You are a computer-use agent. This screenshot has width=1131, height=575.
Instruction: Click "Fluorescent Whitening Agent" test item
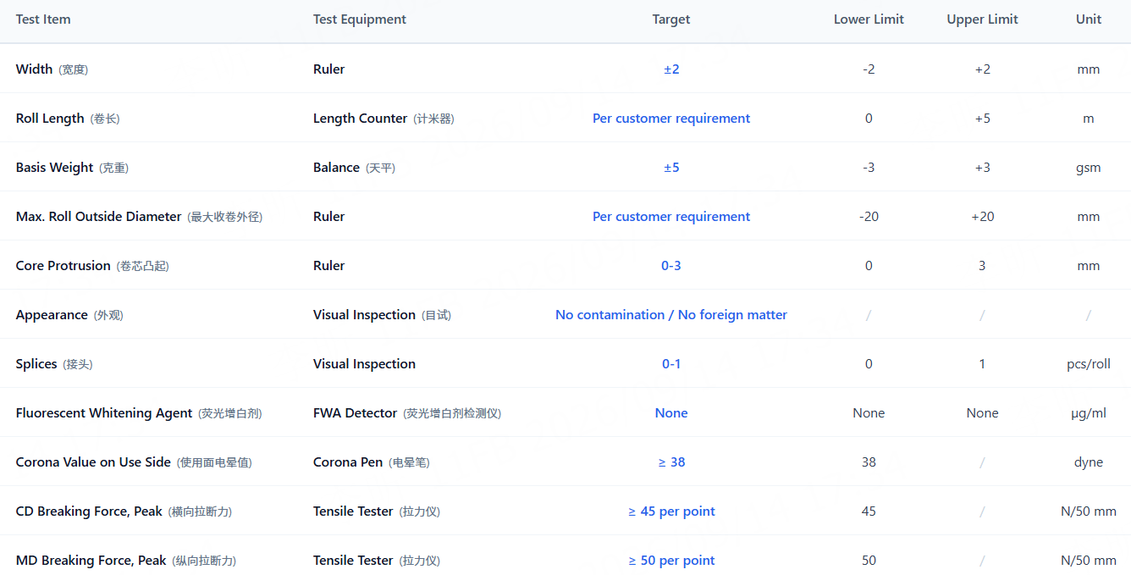(x=139, y=413)
